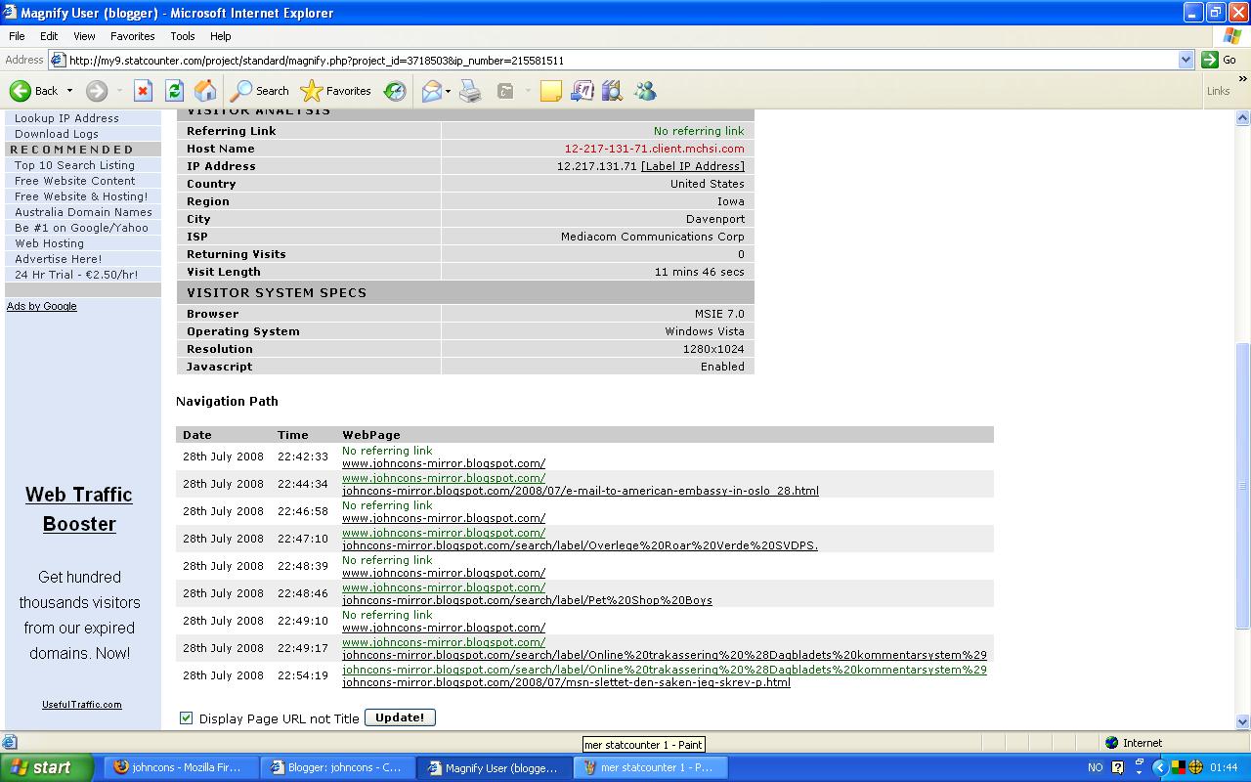Open the Messenger people icon

coord(645,91)
